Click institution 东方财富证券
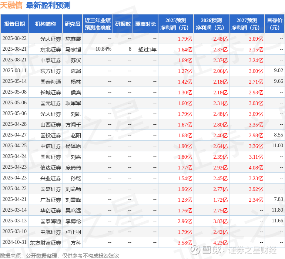The image size is (285, 259). [46, 242]
